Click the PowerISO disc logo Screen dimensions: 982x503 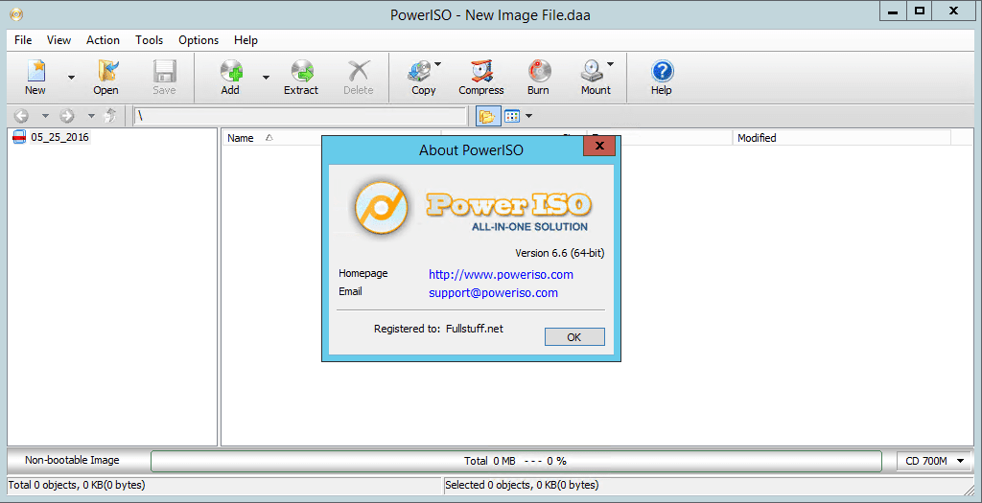(381, 206)
